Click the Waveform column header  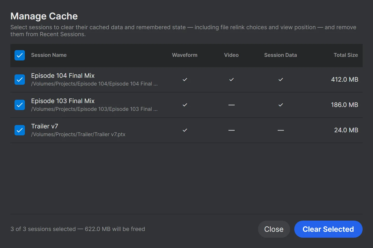tap(185, 55)
